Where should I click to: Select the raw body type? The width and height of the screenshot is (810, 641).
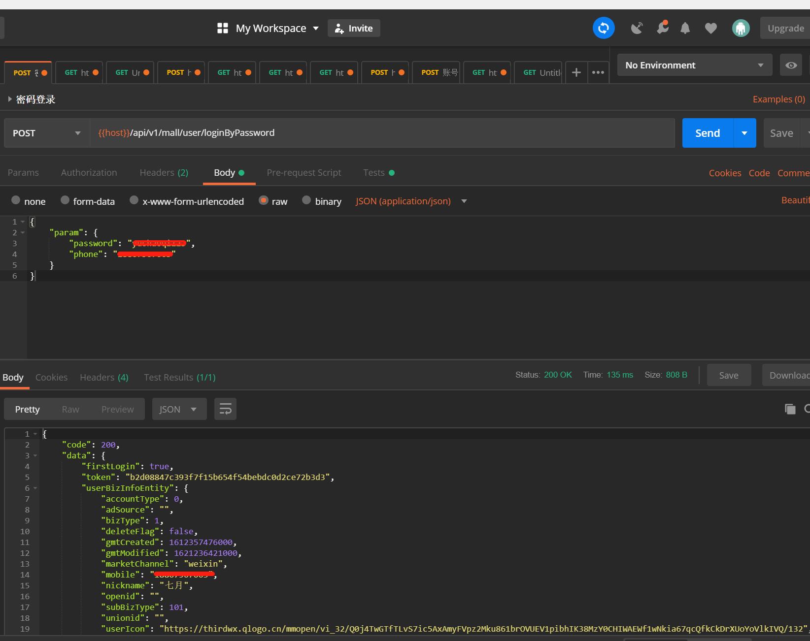263,200
